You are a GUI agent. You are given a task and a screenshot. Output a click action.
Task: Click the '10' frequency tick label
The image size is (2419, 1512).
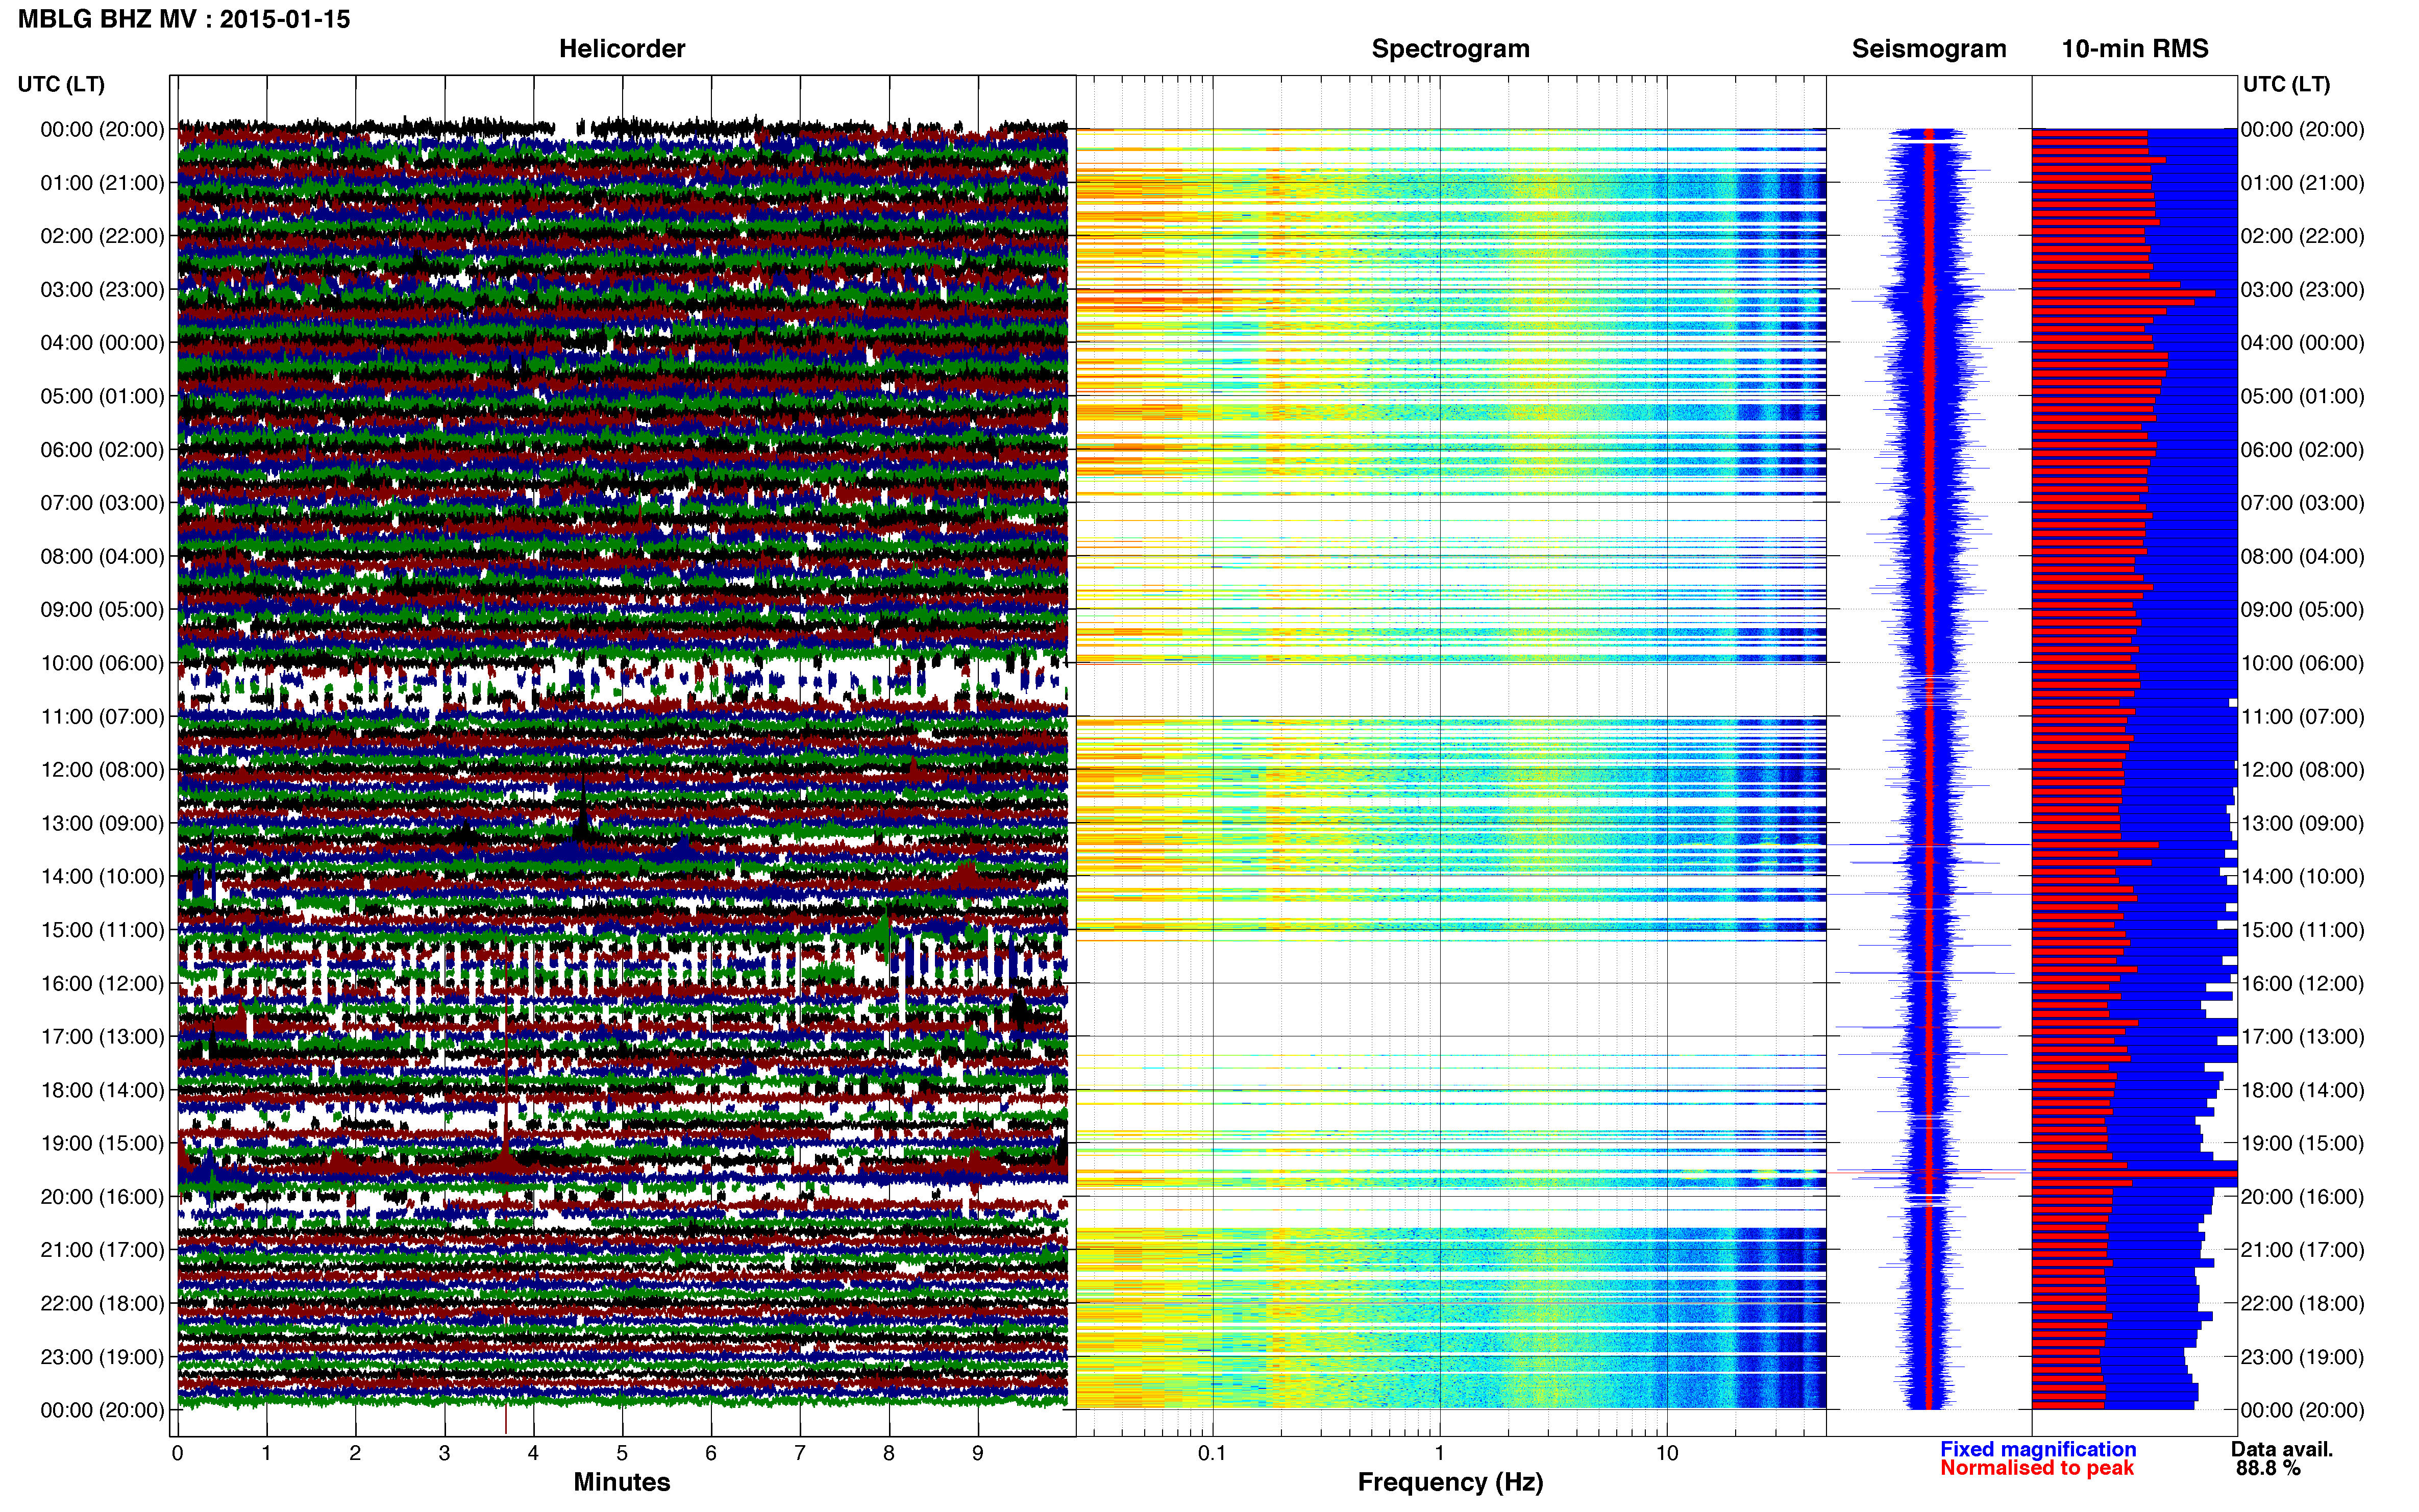1666,1453
